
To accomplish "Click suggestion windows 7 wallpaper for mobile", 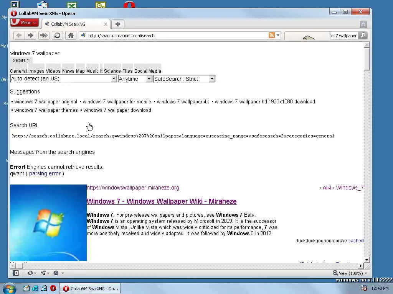I will pyautogui.click(x=117, y=102).
